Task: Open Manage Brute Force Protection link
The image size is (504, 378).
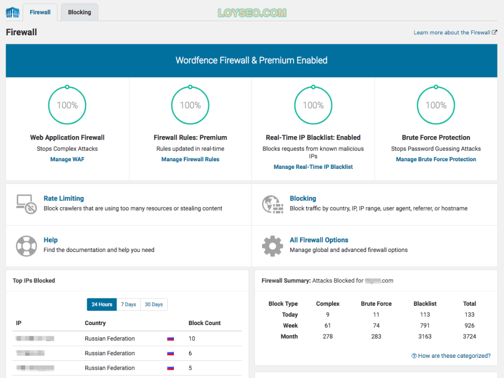Action: [x=436, y=159]
